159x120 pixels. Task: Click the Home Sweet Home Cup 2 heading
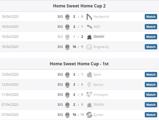(79, 6)
